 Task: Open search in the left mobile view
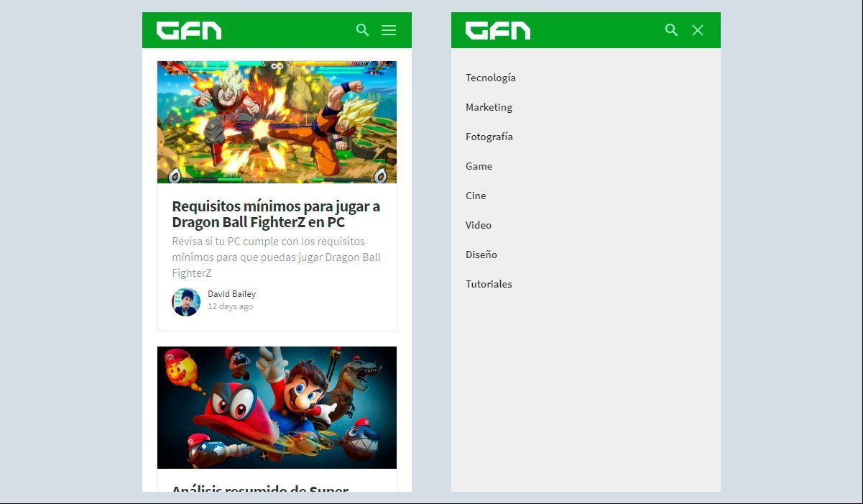pos(363,30)
